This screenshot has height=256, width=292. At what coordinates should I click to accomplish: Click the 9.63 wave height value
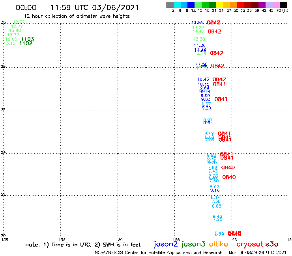(206, 99)
